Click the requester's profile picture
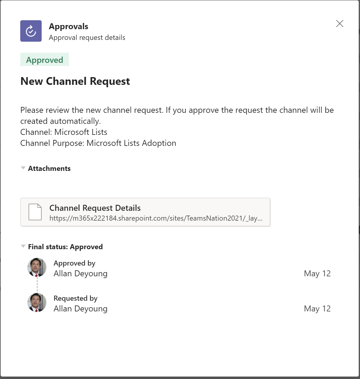This screenshot has height=379, width=360. pyautogui.click(x=37, y=302)
